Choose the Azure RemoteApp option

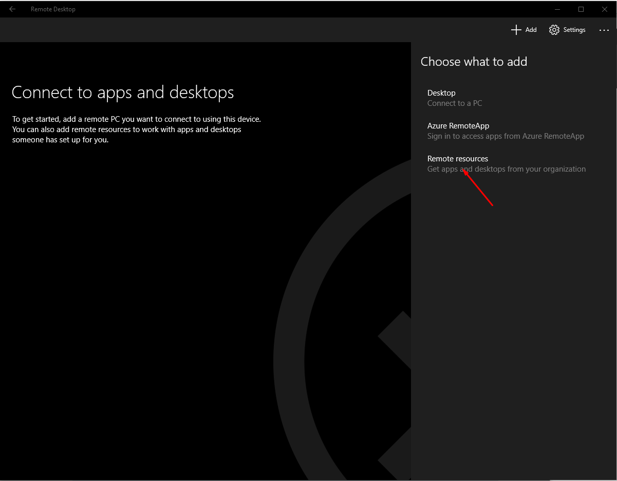tap(458, 126)
